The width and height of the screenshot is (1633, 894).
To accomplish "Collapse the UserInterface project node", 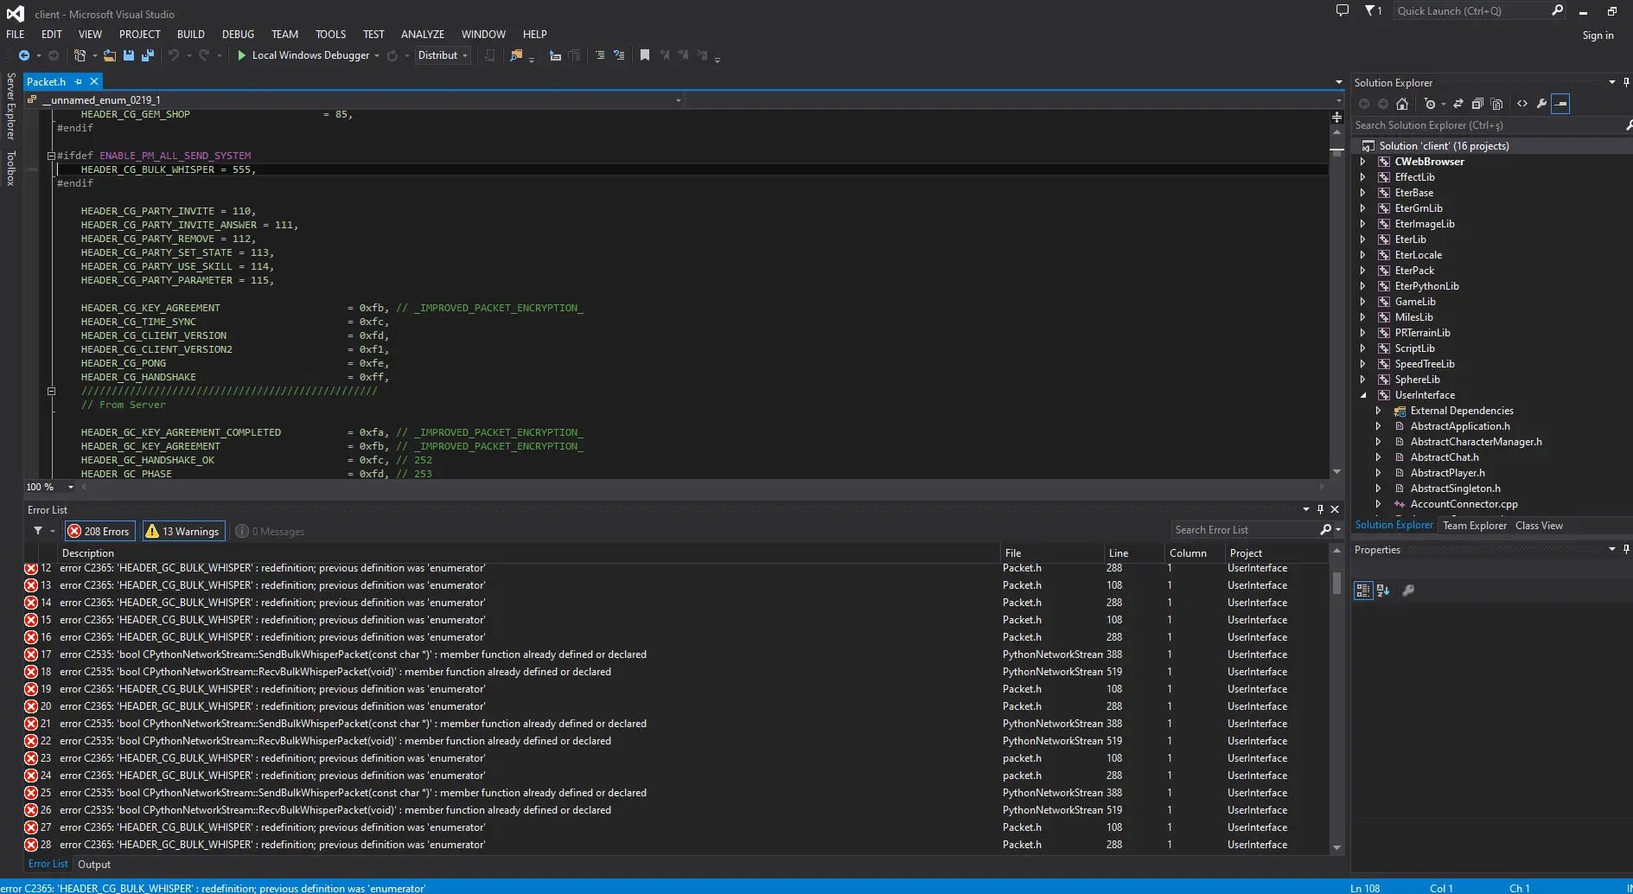I will (1363, 395).
